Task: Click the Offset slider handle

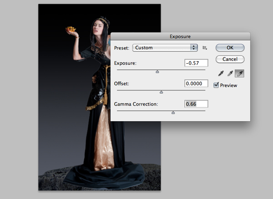Action: [161, 92]
